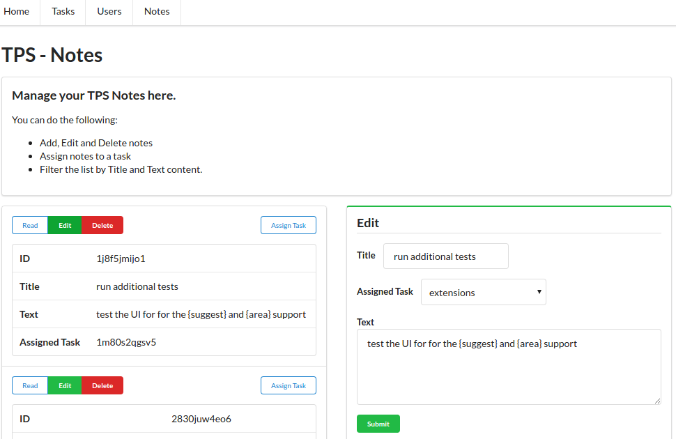Viewport: 676px width, 439px height.
Task: Click the textarea resize handle
Action: tap(657, 401)
